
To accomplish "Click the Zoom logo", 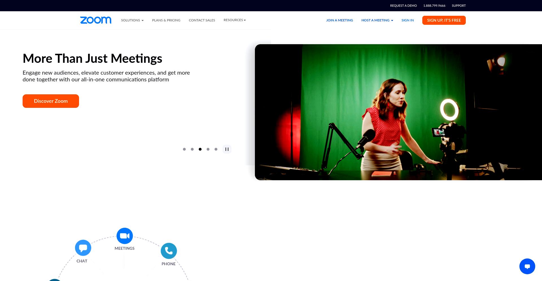I will (96, 20).
